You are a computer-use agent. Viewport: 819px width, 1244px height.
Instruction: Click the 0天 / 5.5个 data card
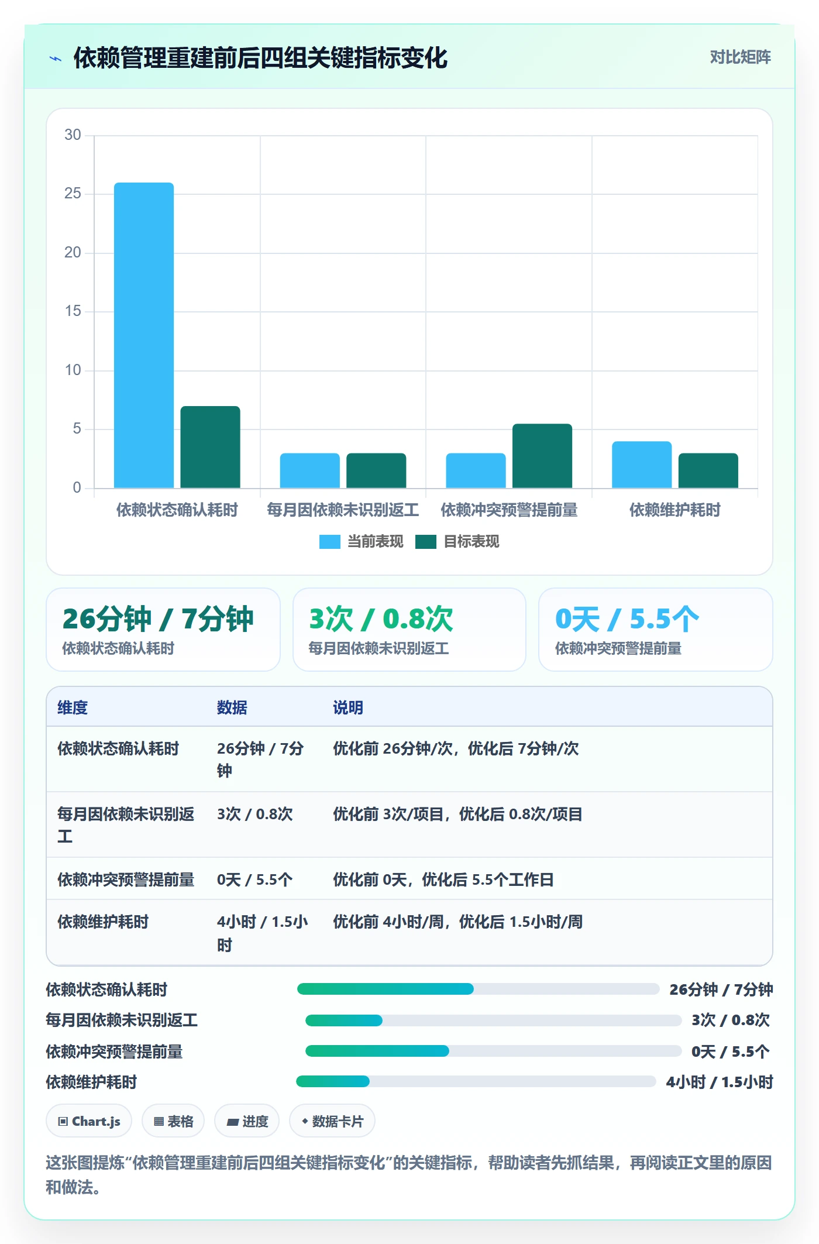656,630
